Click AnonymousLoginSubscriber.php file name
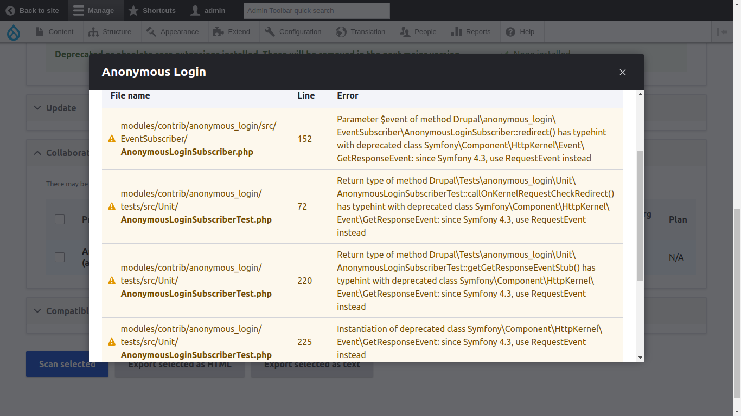This screenshot has height=416, width=741. (187, 152)
